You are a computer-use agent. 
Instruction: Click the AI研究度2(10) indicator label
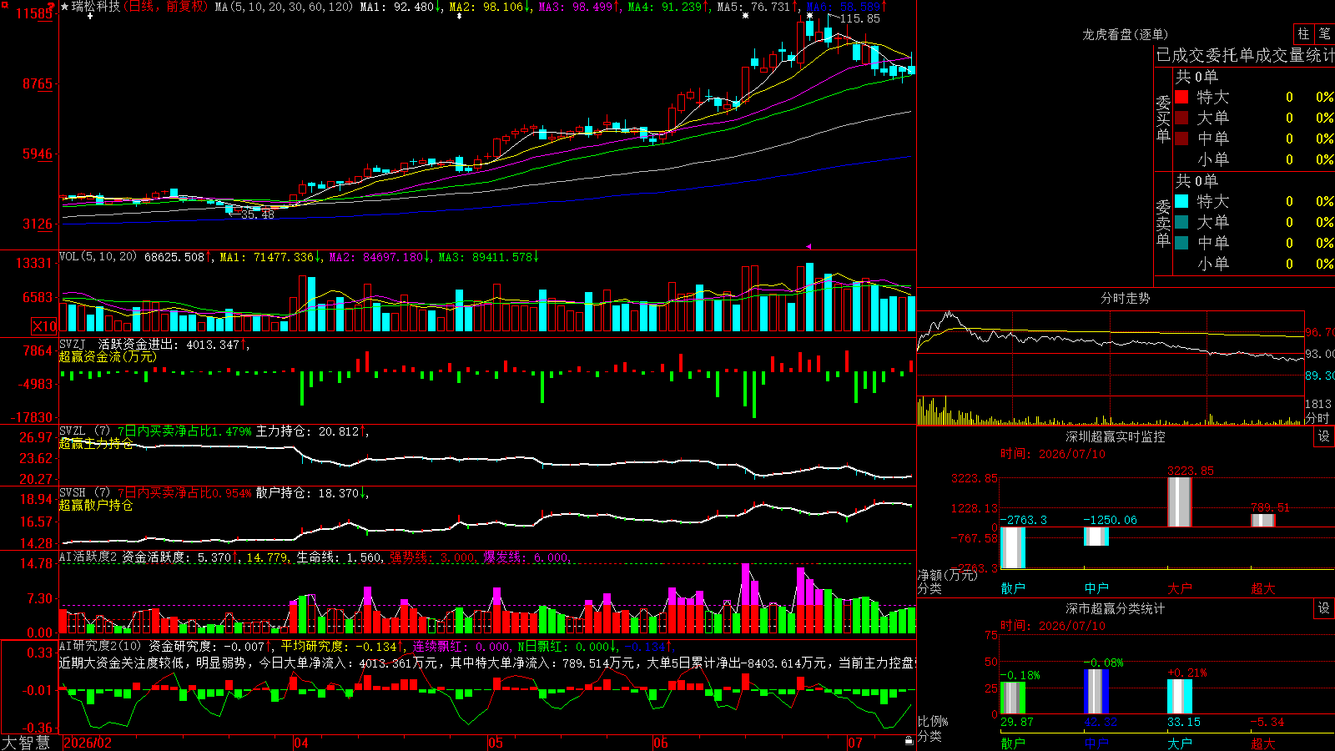[x=101, y=646]
